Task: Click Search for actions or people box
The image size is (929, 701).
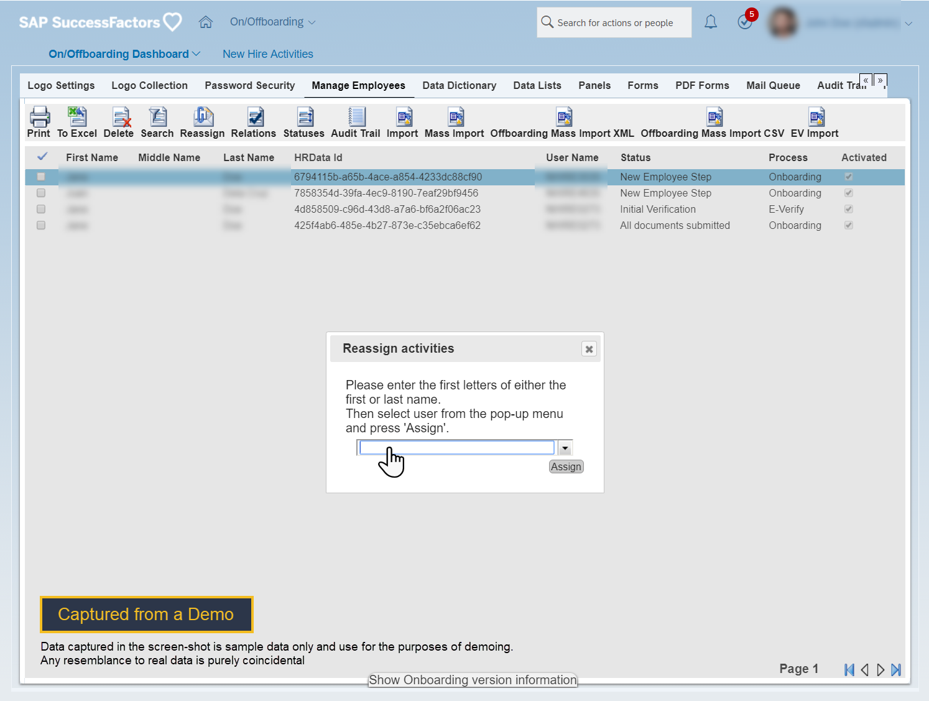Action: 614,22
